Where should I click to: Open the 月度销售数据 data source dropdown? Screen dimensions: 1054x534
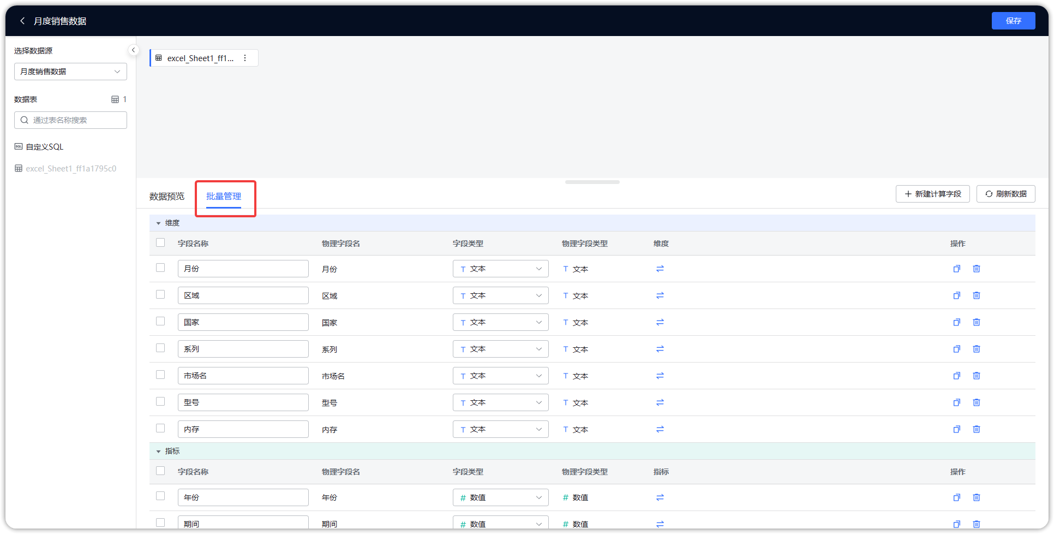(x=70, y=72)
